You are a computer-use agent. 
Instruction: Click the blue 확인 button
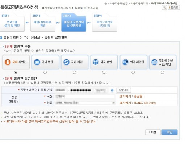point(169,132)
